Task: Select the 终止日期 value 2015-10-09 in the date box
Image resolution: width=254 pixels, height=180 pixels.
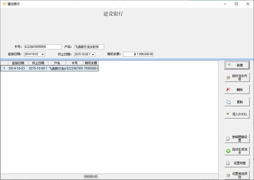Action: (x=81, y=54)
